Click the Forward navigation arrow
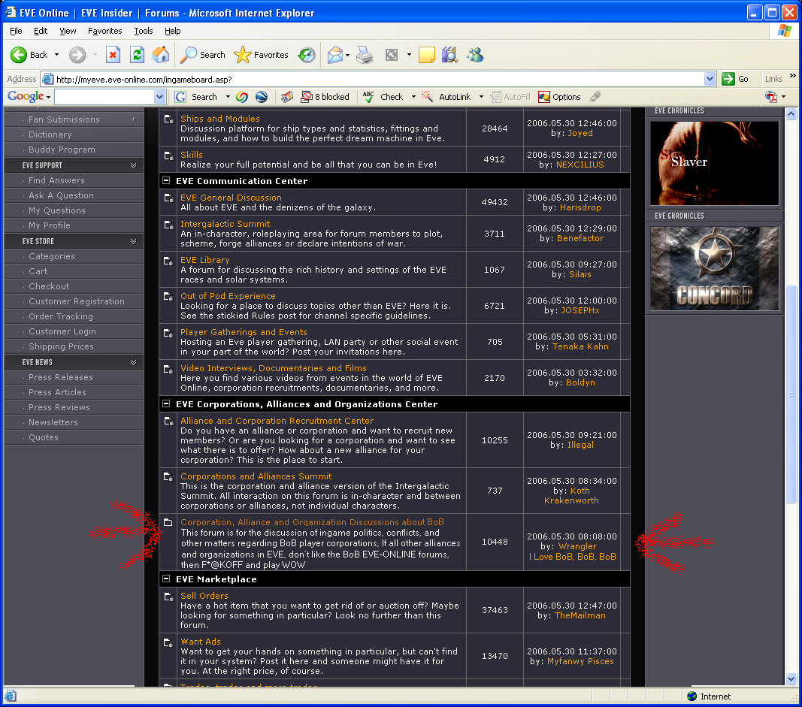This screenshot has width=802, height=707. [77, 55]
